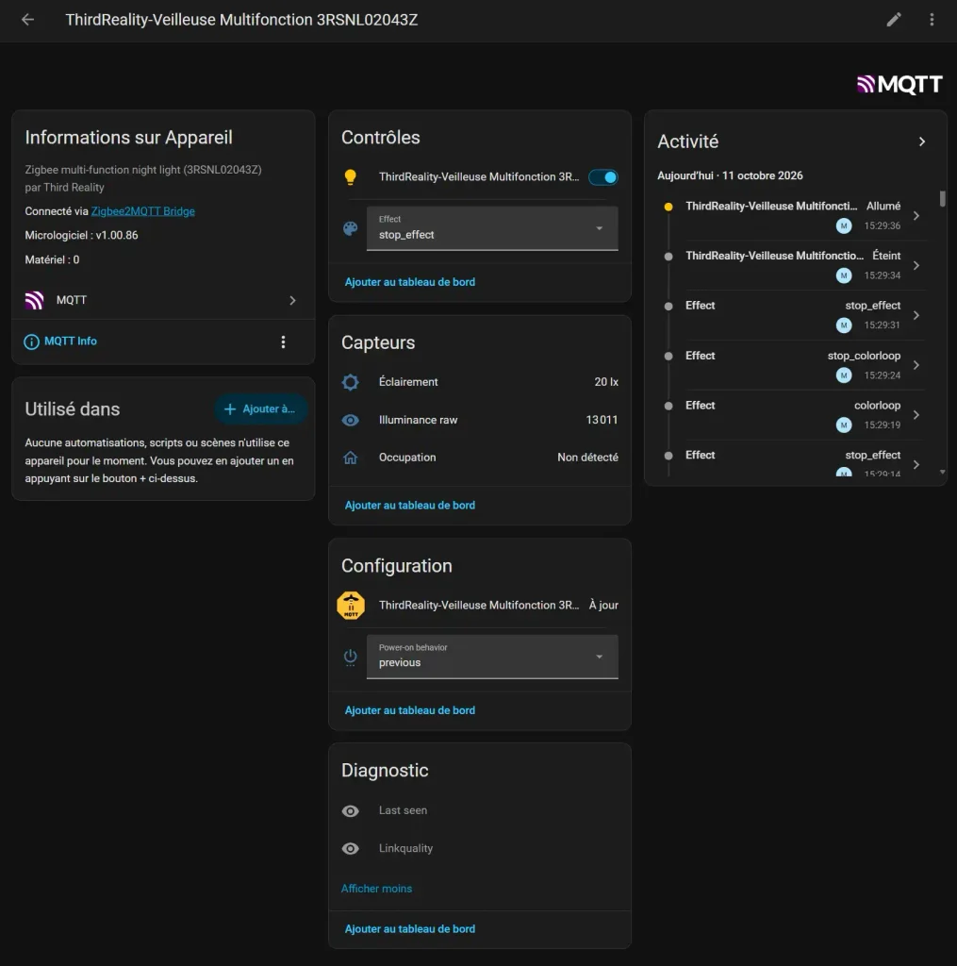Click the light bulb icon in Contrôles
Viewport: 957px width, 966px height.
pyautogui.click(x=351, y=177)
